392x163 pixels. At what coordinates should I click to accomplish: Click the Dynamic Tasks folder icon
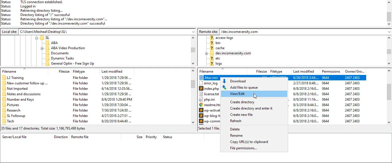point(47,58)
